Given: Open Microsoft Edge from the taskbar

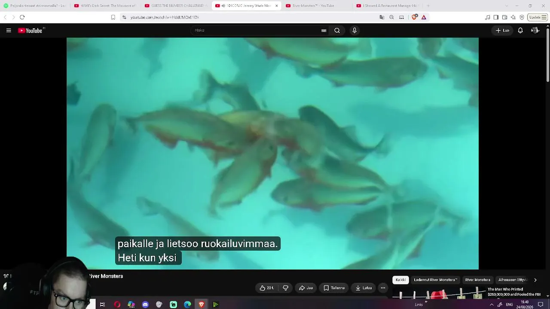Looking at the screenshot, I should click(187, 304).
